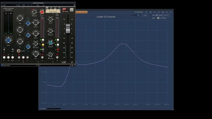Click the help question mark in footer
Viewport: 212px width, 119px height.
(74, 65)
